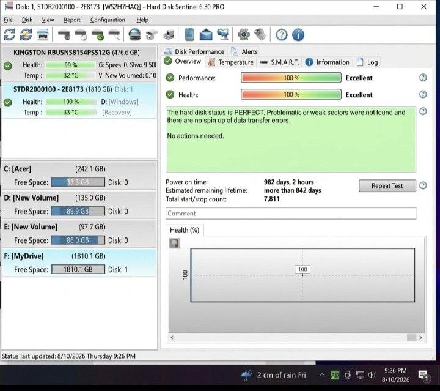The image size is (440, 391).
Task: Switch to the Temperature tab
Action: [x=231, y=62]
